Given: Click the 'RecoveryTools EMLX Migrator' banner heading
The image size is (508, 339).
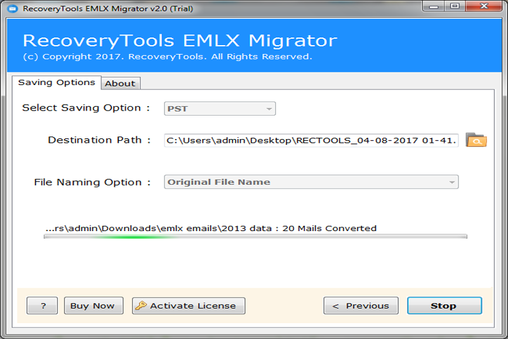Looking at the screenshot, I should click(180, 41).
